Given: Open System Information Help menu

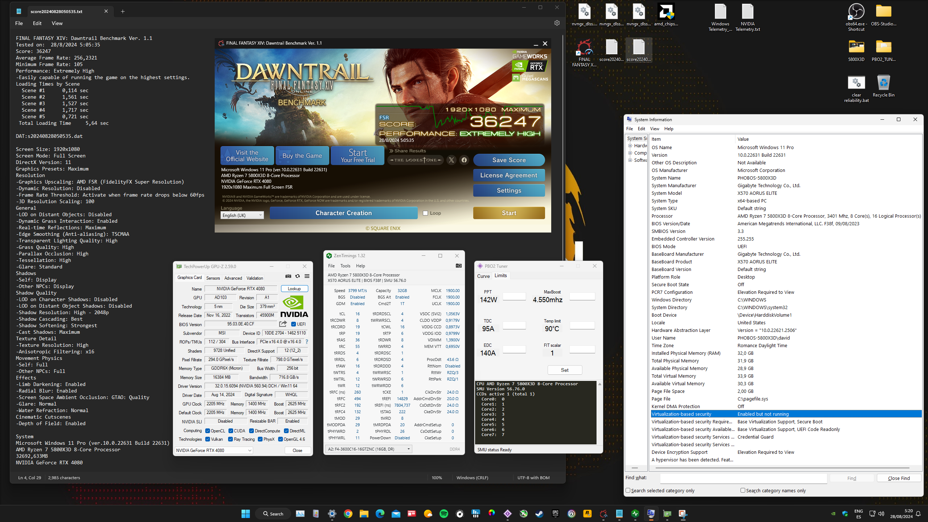Looking at the screenshot, I should tap(668, 129).
